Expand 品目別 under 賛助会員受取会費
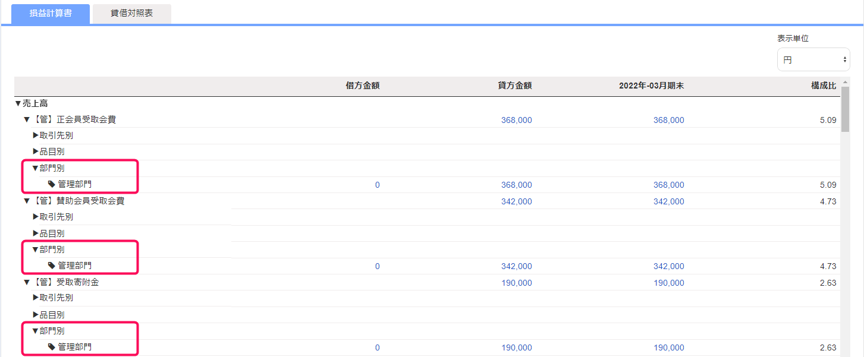The height and width of the screenshot is (357, 864). [x=36, y=233]
